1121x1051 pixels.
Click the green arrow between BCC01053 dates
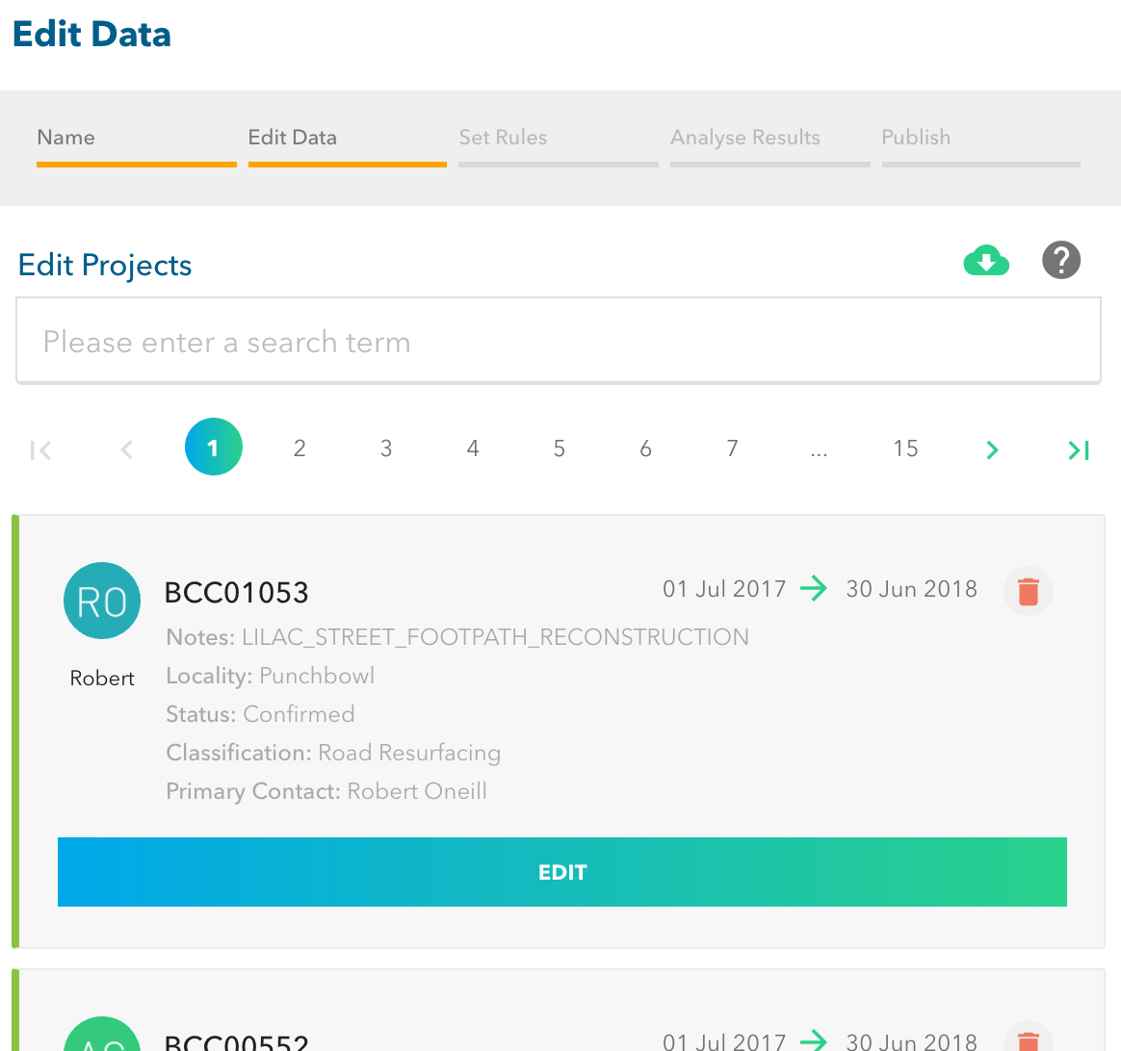[815, 588]
